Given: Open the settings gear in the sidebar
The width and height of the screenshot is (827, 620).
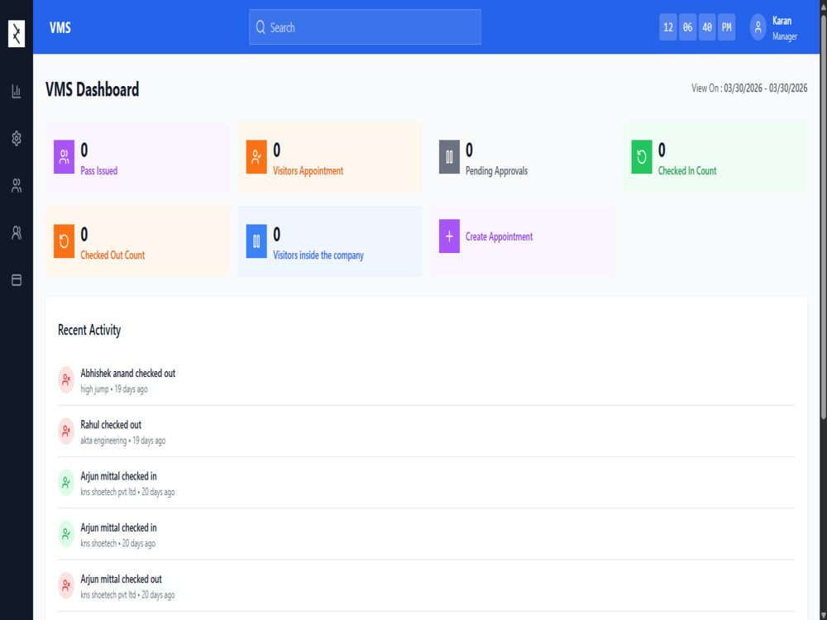Looking at the screenshot, I should [x=17, y=138].
